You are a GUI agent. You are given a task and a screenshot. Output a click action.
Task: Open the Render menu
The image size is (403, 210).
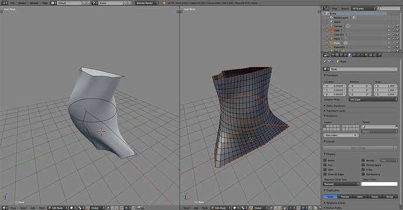click(22, 3)
